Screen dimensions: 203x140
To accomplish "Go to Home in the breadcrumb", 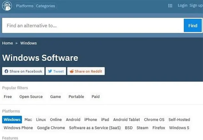I will coord(8,43).
